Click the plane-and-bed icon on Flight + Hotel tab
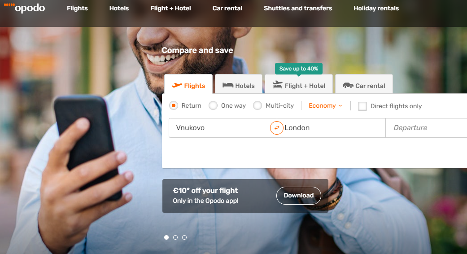This screenshot has width=467, height=254. point(278,85)
